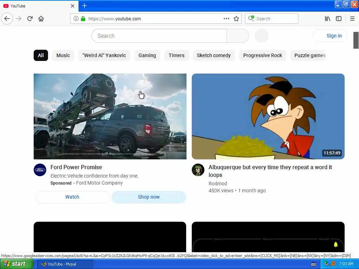The image size is (359, 269).
Task: Click the keyboard icon in taskbar
Action: pyautogui.click(x=313, y=264)
